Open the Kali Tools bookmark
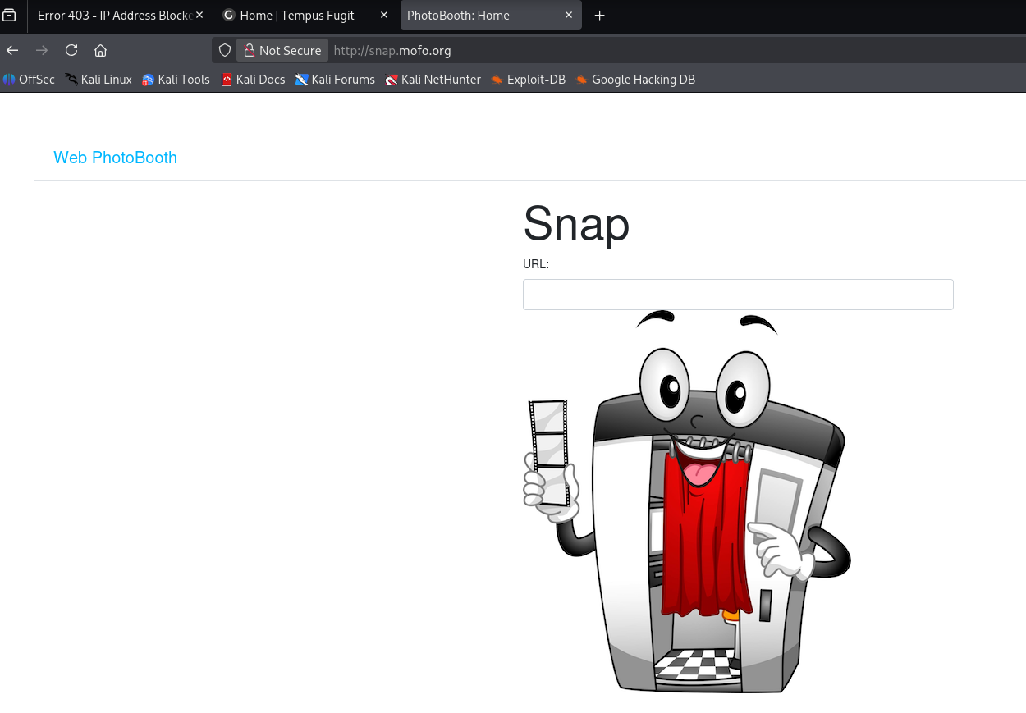This screenshot has width=1026, height=713. point(176,80)
